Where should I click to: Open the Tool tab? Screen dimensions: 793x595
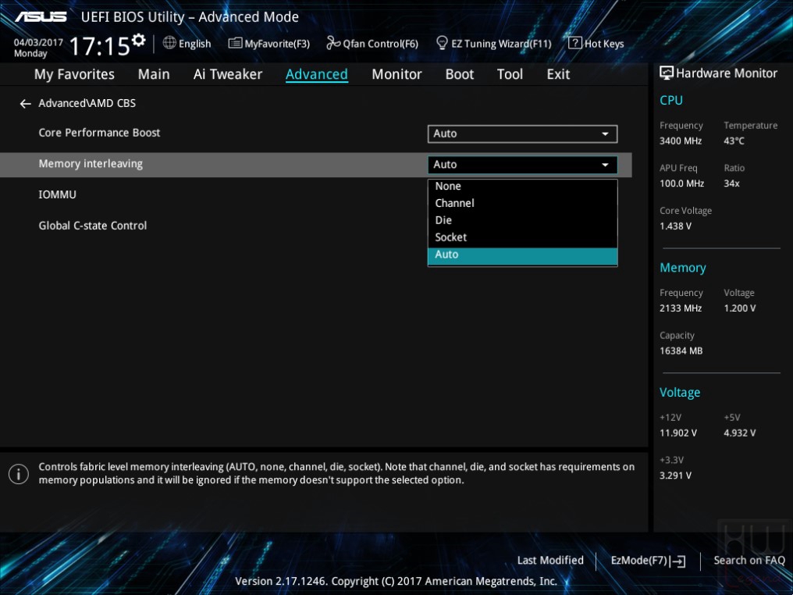[x=510, y=74]
